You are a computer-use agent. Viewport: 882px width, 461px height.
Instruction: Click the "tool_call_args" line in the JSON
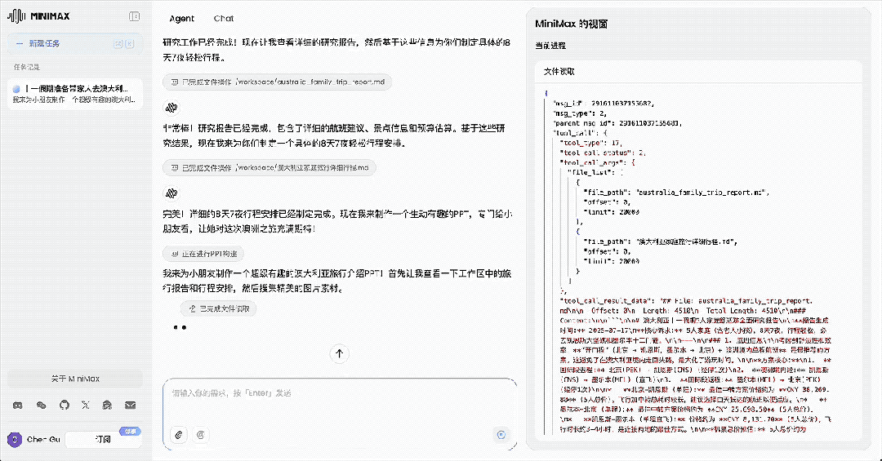597,162
